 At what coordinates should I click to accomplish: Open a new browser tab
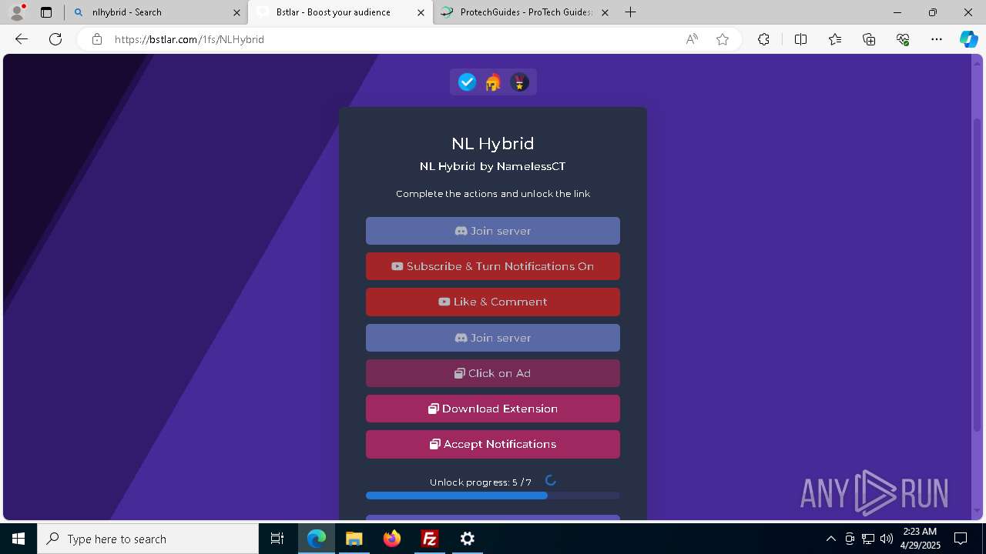pos(631,12)
